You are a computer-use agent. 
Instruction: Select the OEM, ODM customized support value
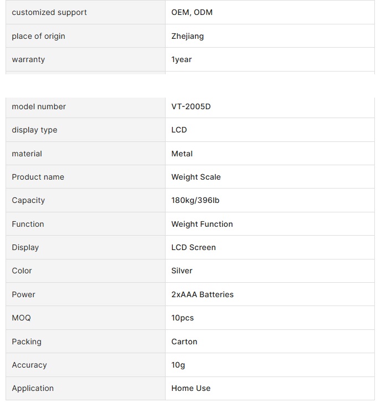point(192,12)
